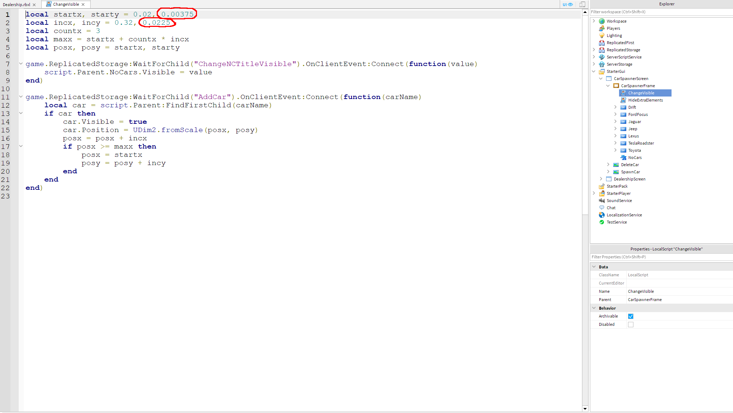The height and width of the screenshot is (413, 733).
Task: Close the Dealership.rbxl tab
Action: [x=34, y=5]
